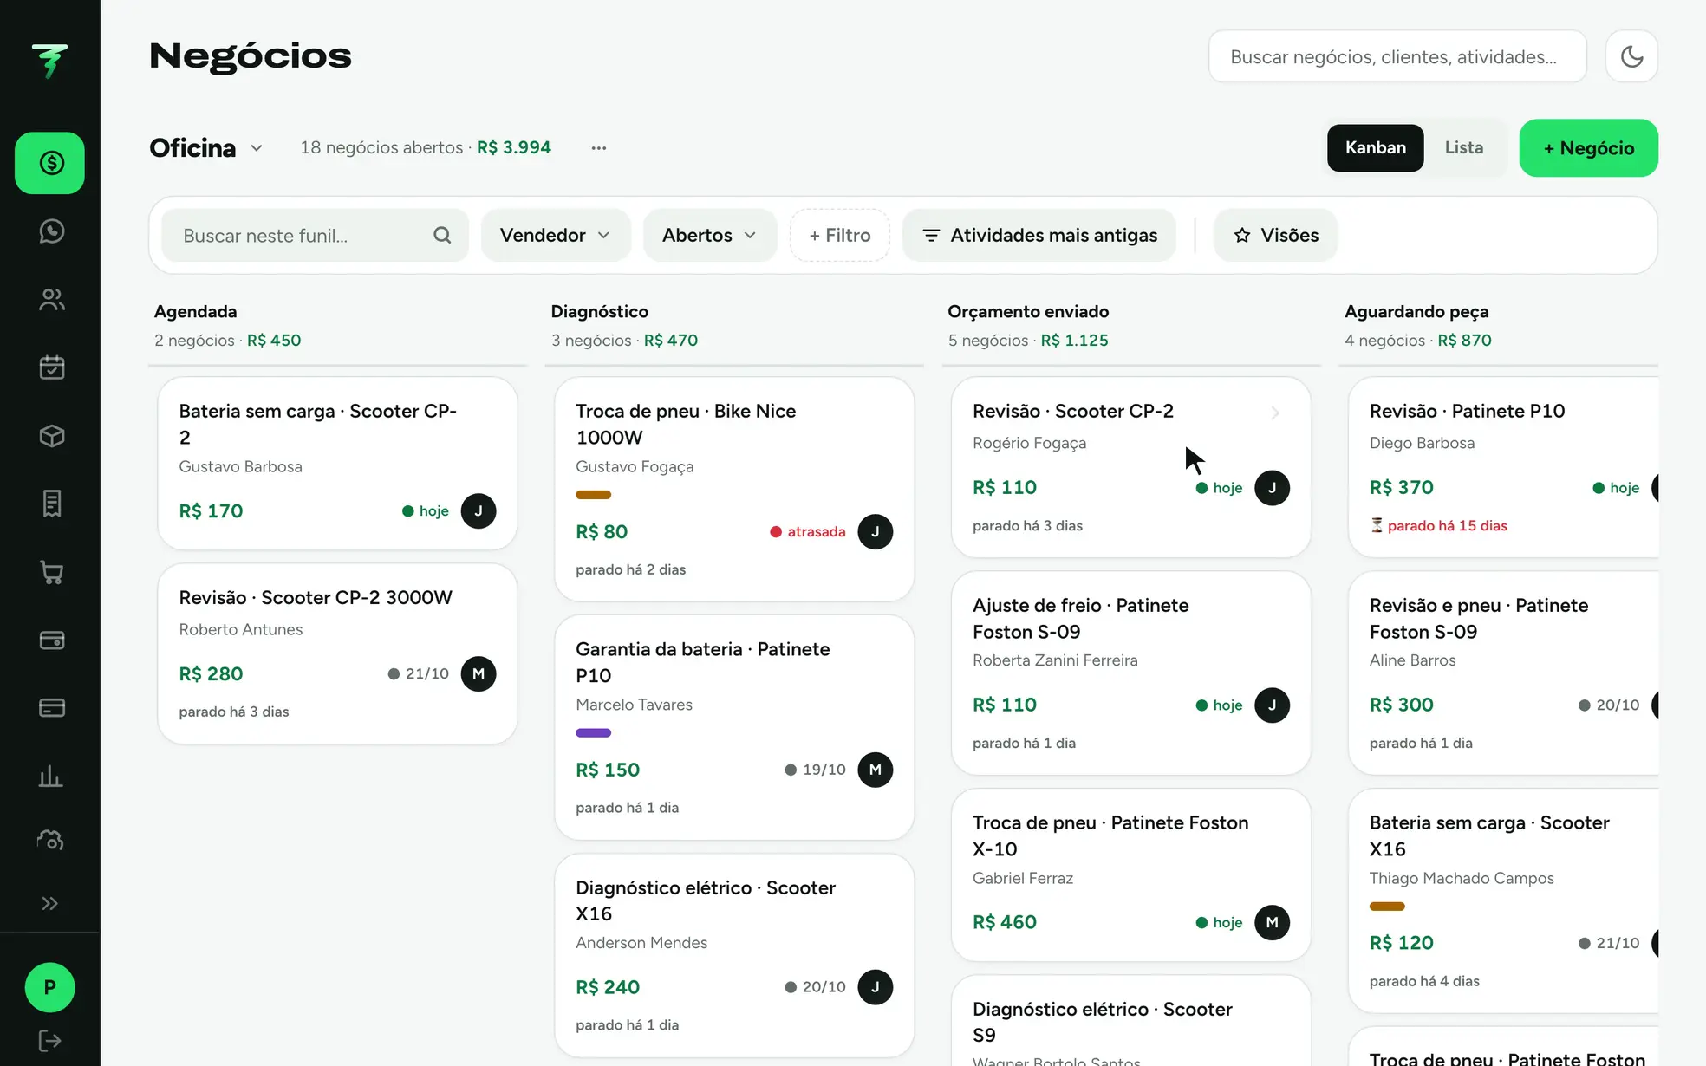Open the credit card sidebar icon
The width and height of the screenshot is (1706, 1066).
(x=51, y=708)
